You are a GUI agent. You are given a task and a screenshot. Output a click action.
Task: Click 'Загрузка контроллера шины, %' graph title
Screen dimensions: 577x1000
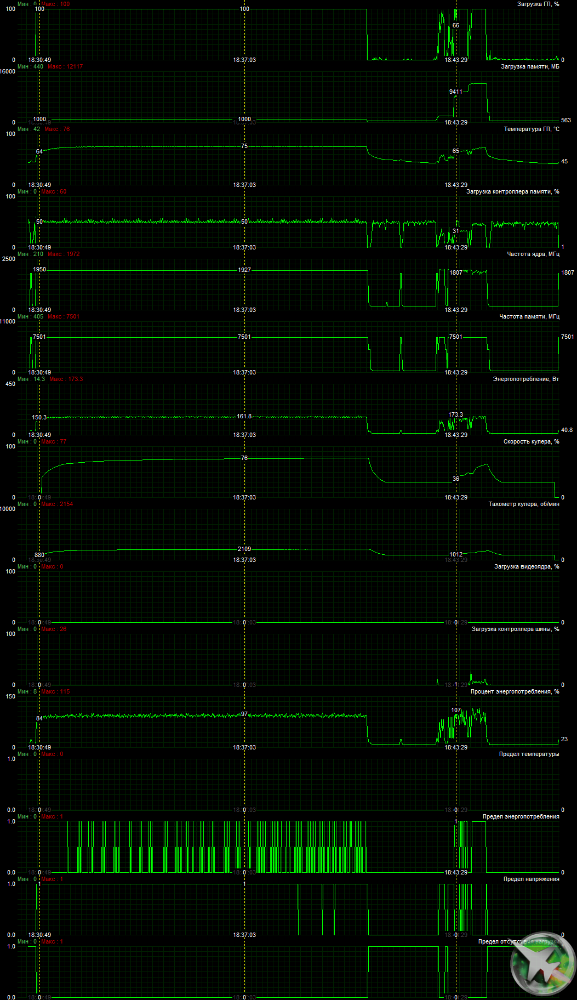[516, 629]
